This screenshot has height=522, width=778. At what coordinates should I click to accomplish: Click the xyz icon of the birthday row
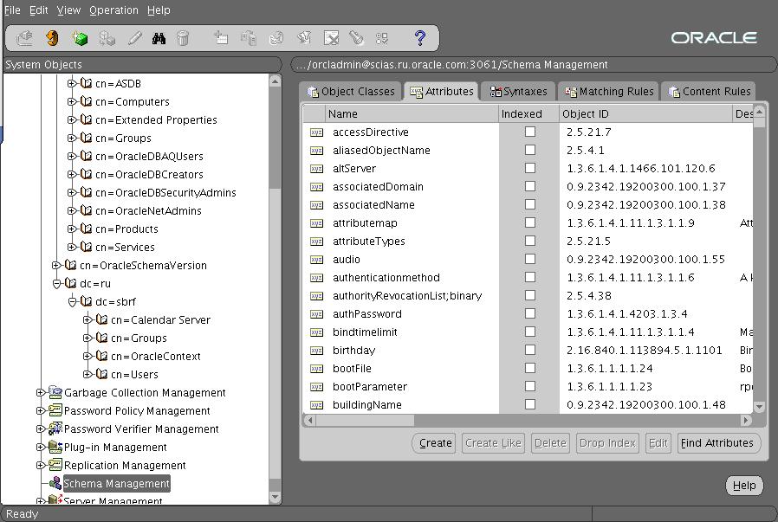[x=316, y=351]
